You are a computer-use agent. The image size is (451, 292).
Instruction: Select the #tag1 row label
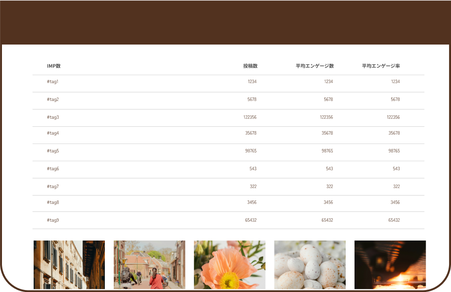(x=52, y=82)
